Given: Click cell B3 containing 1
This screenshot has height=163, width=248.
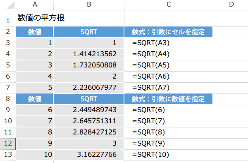Looking at the screenshot, I should pyautogui.click(x=88, y=43).
